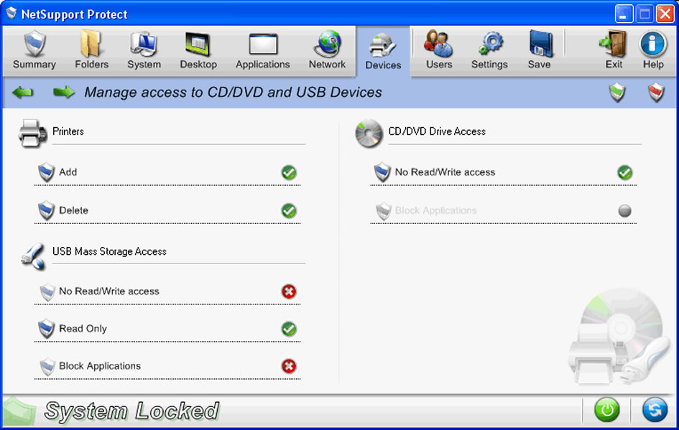Click the shield icon beside Add
The image size is (679, 430).
pyautogui.click(x=46, y=172)
